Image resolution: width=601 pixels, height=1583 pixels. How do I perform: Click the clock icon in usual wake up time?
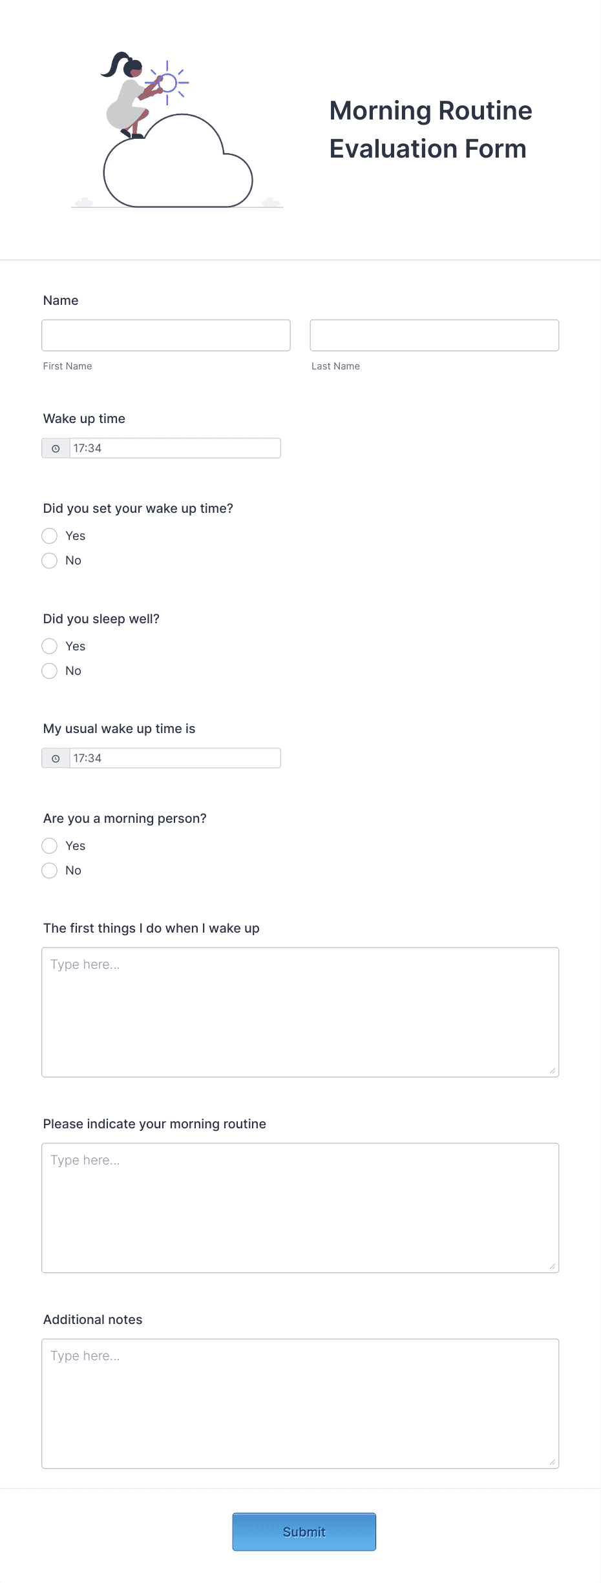tap(56, 758)
